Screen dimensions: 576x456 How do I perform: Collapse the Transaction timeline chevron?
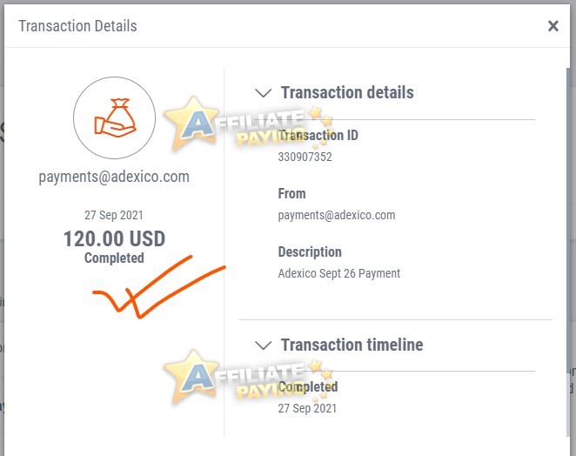click(x=263, y=345)
